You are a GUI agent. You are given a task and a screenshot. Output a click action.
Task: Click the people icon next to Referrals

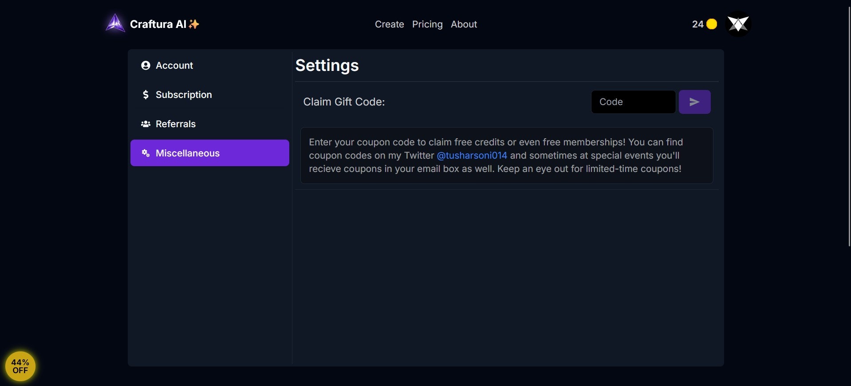(146, 124)
